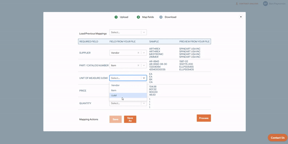
Task: Expand the Part / Catalog Number dropdown arrow
Action: 144,65
